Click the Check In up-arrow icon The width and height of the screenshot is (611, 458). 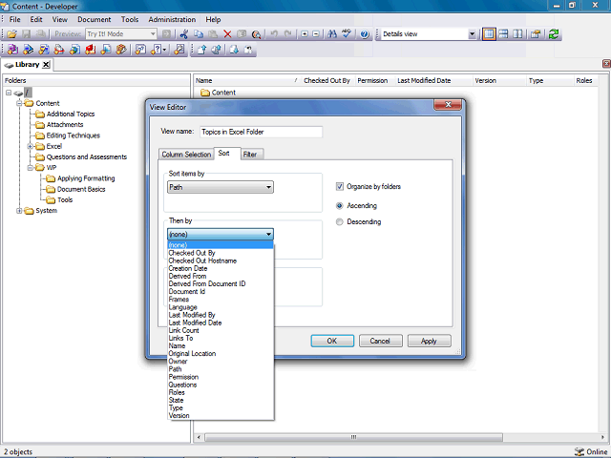tap(201, 50)
